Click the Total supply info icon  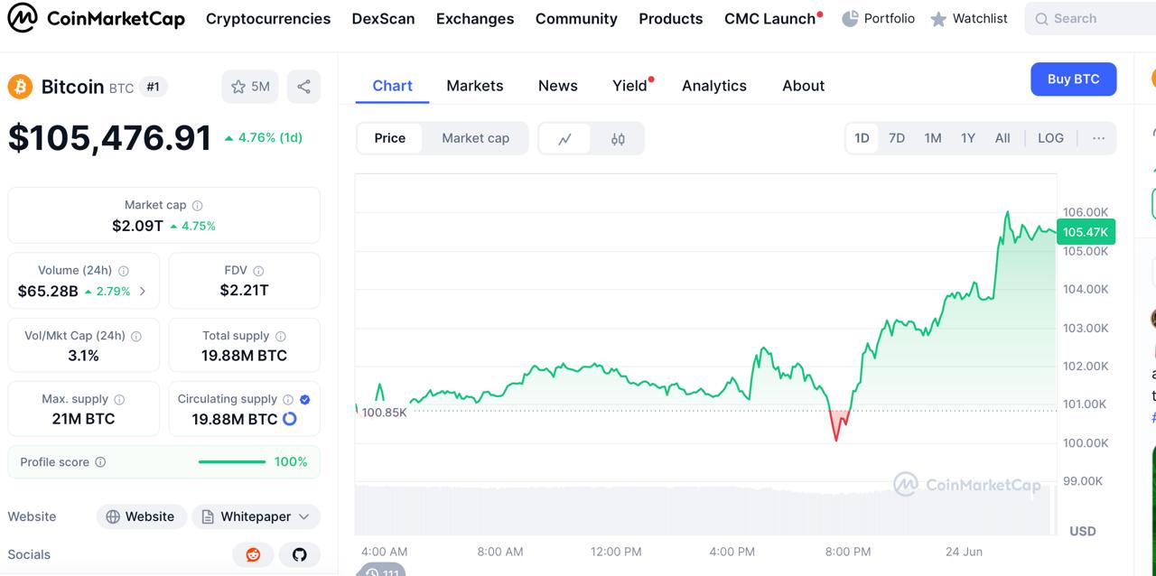[281, 336]
